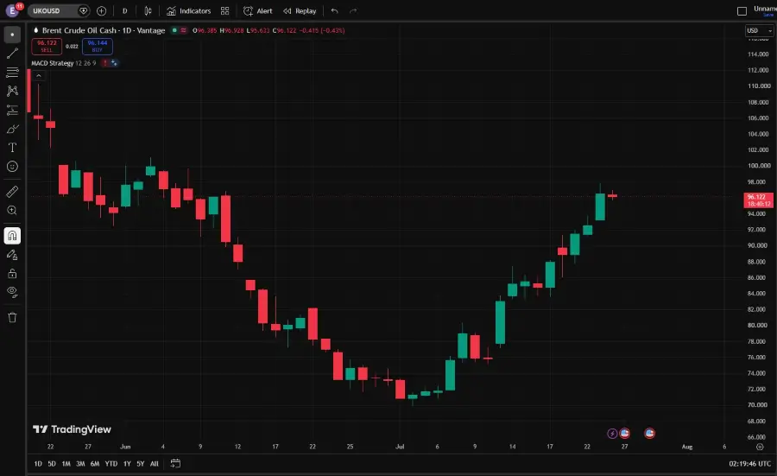Open the candlestick chart style selector
This screenshot has width=777, height=476.
[x=148, y=11]
